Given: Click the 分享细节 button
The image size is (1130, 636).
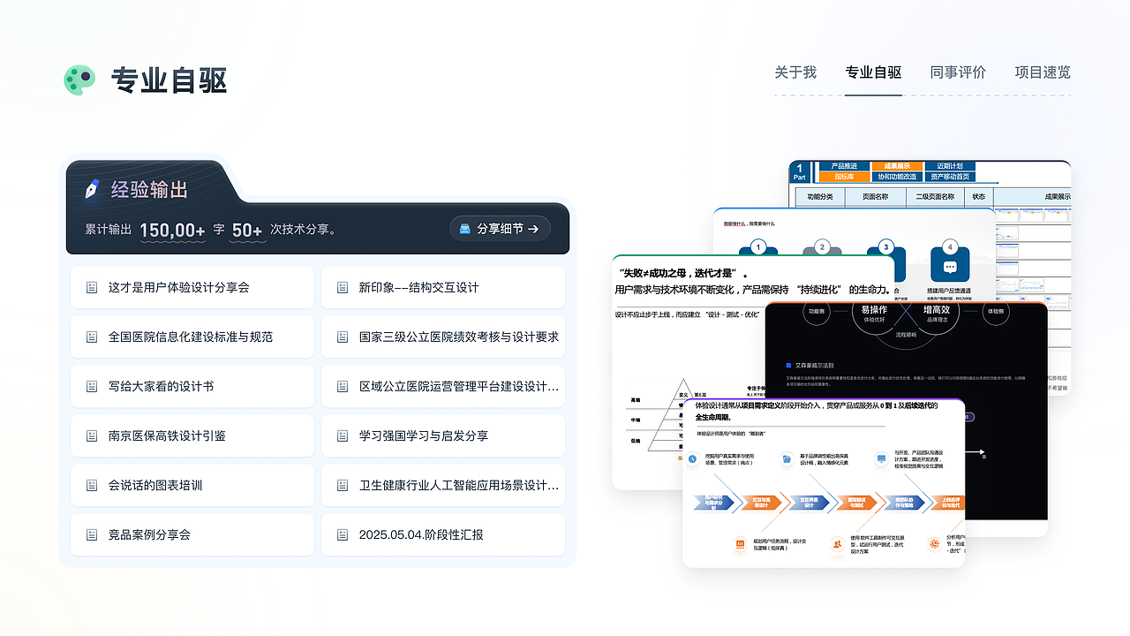Looking at the screenshot, I should coord(500,229).
